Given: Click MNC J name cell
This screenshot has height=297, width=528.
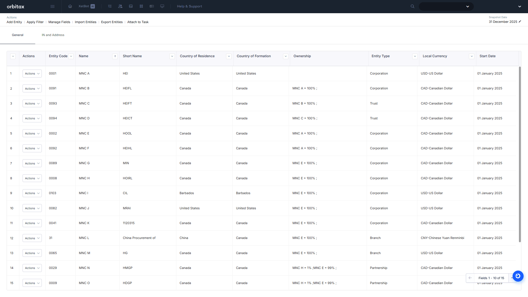Looking at the screenshot, I should point(84,208).
